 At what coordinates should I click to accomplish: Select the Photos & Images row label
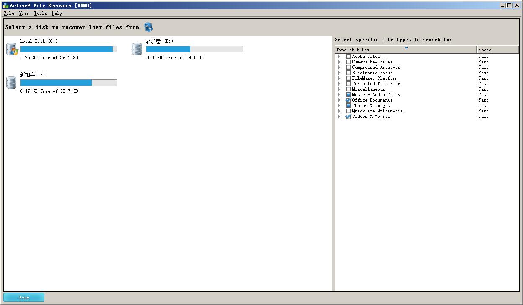[371, 106]
